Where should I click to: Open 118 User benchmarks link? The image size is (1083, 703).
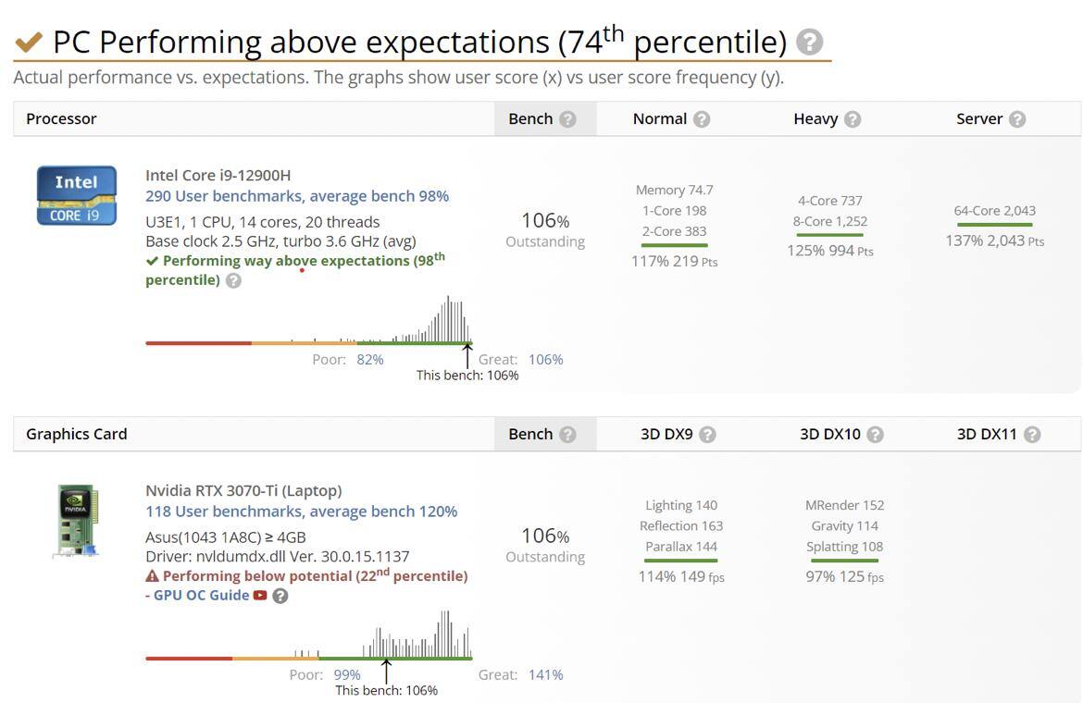click(301, 512)
